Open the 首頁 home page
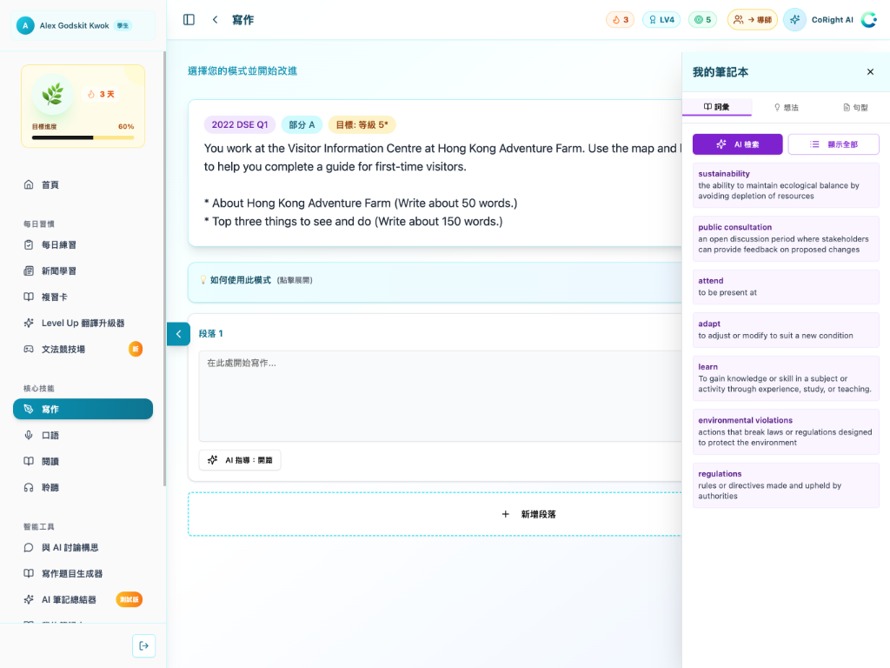 [x=83, y=184]
